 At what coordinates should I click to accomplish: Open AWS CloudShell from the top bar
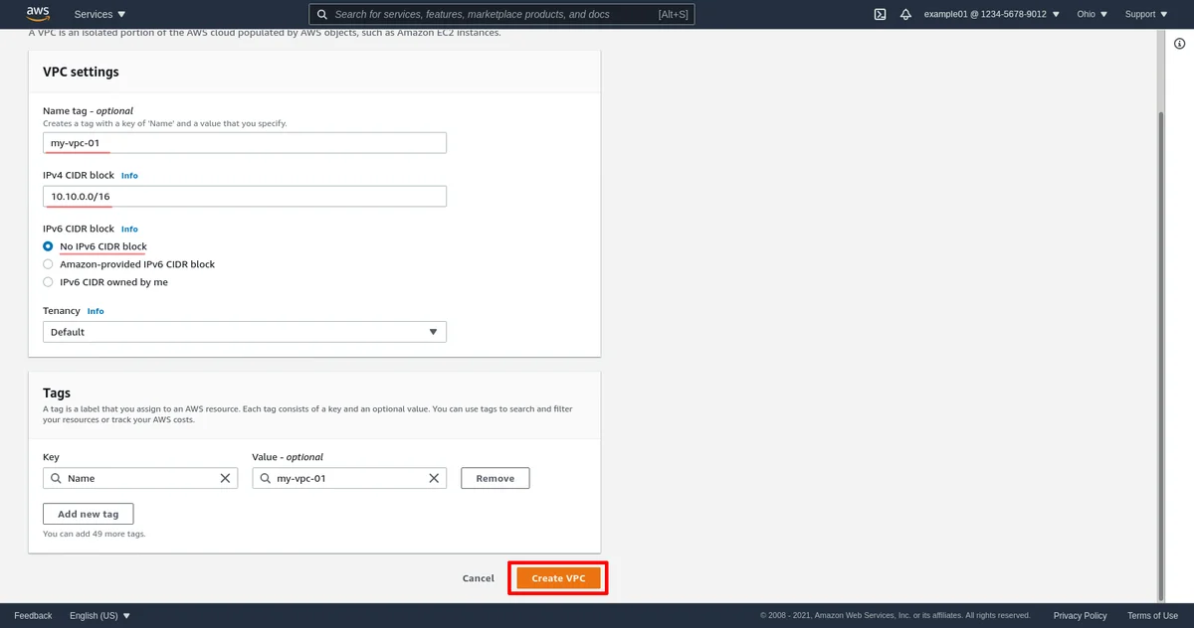click(879, 14)
